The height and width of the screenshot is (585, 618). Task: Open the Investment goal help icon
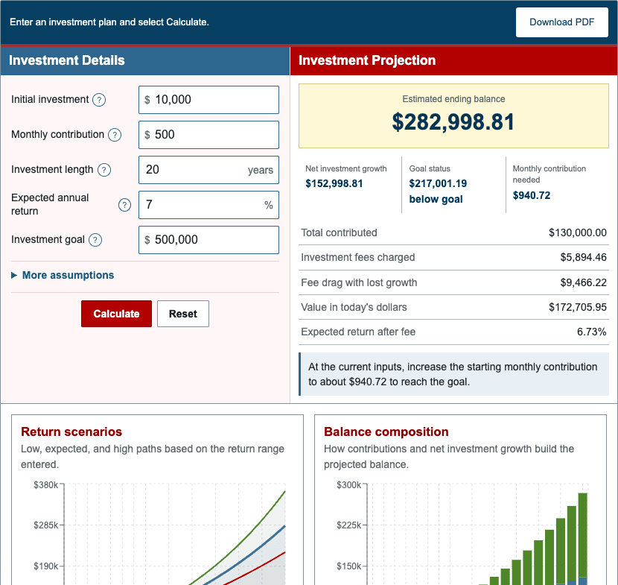[95, 240]
